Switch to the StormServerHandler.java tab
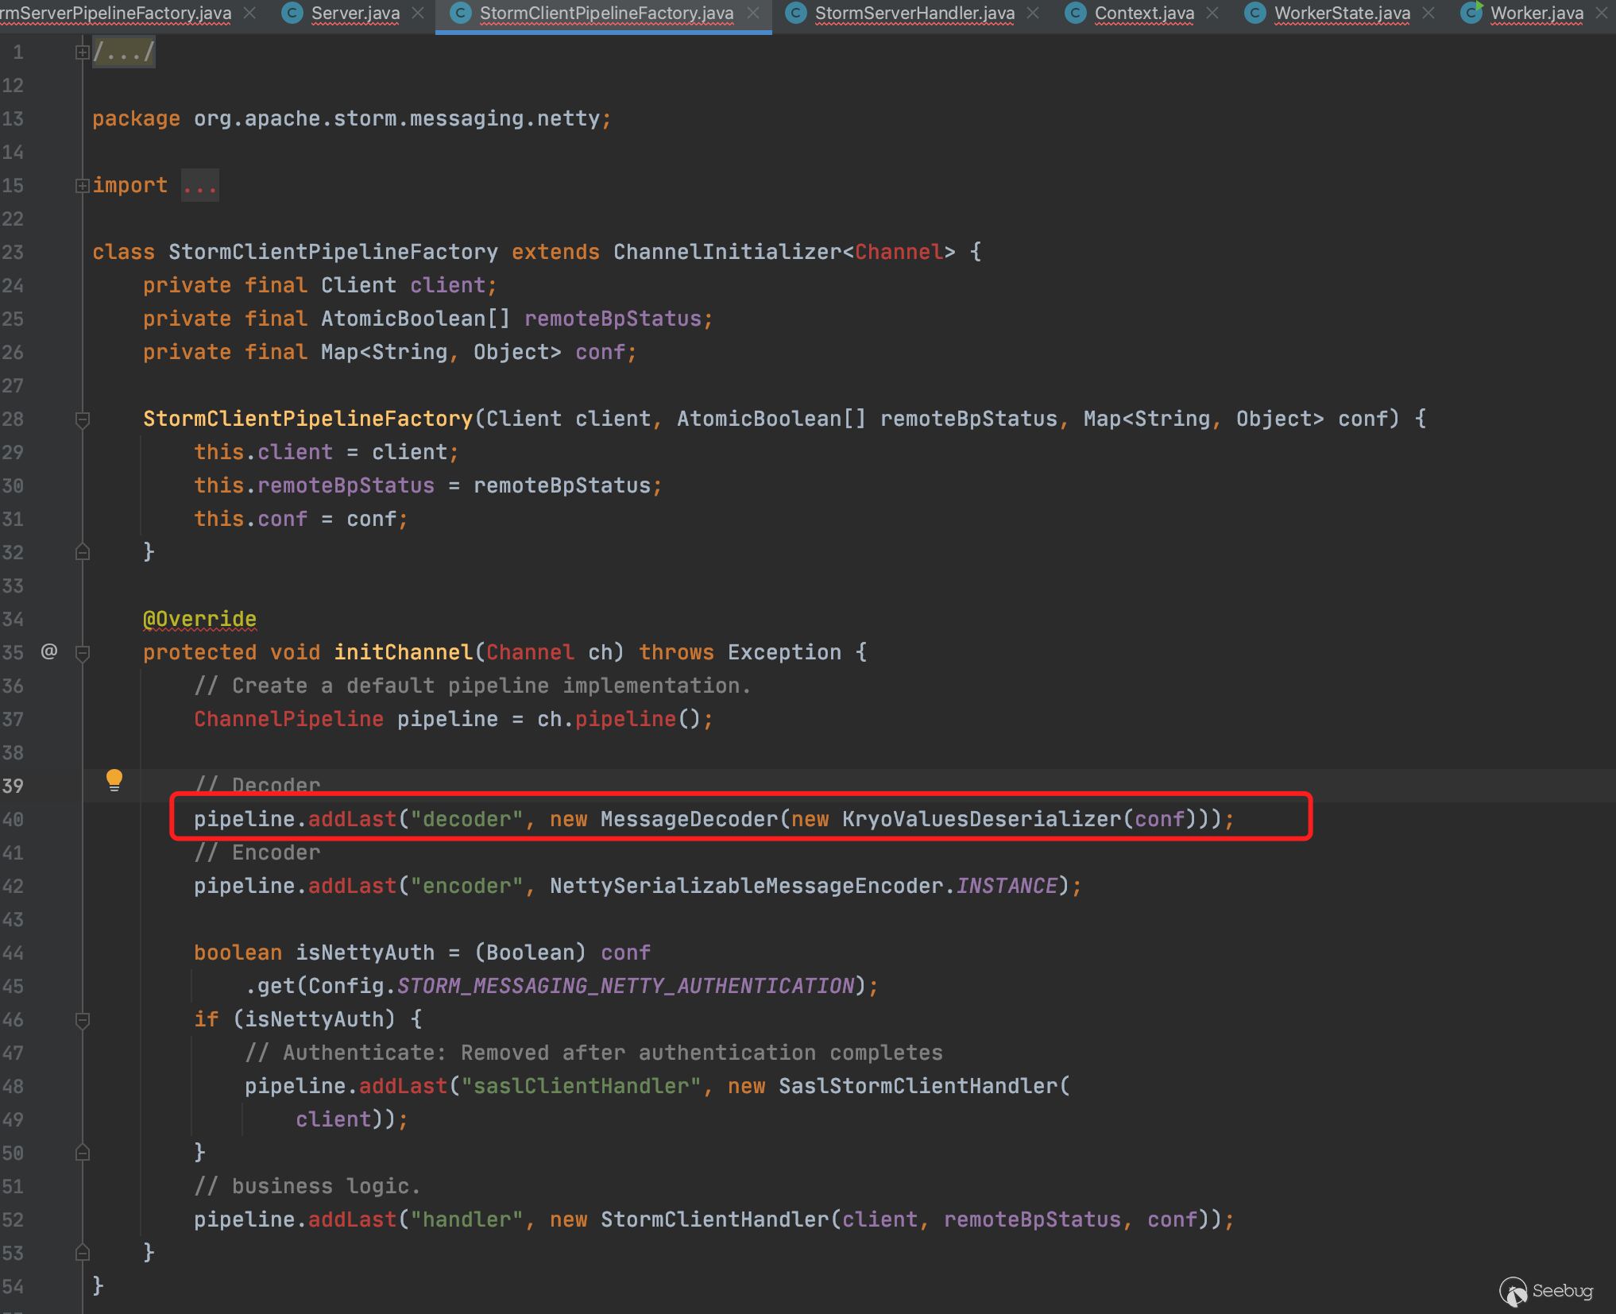 [x=914, y=13]
